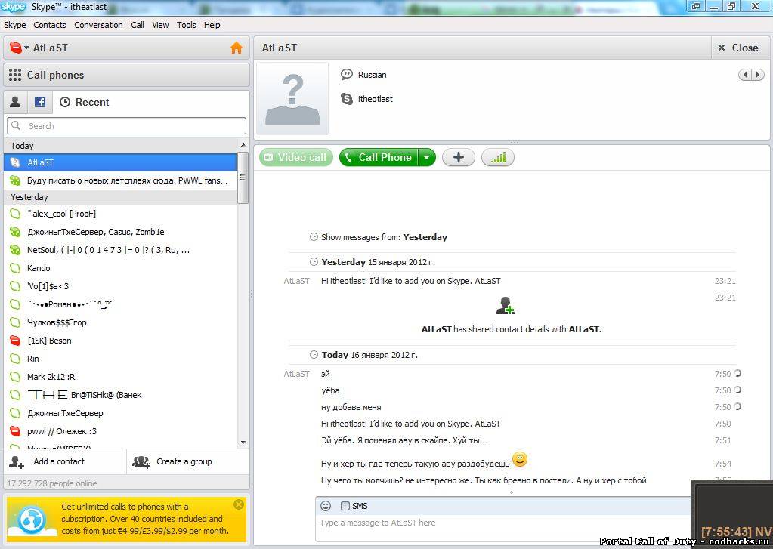The width and height of the screenshot is (773, 549).
Task: Open the Recent tab
Action: [x=85, y=102]
